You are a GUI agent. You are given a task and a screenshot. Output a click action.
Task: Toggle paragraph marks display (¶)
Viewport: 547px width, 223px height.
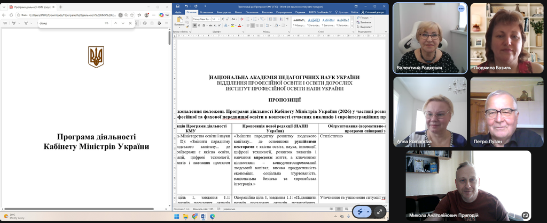(287, 19)
